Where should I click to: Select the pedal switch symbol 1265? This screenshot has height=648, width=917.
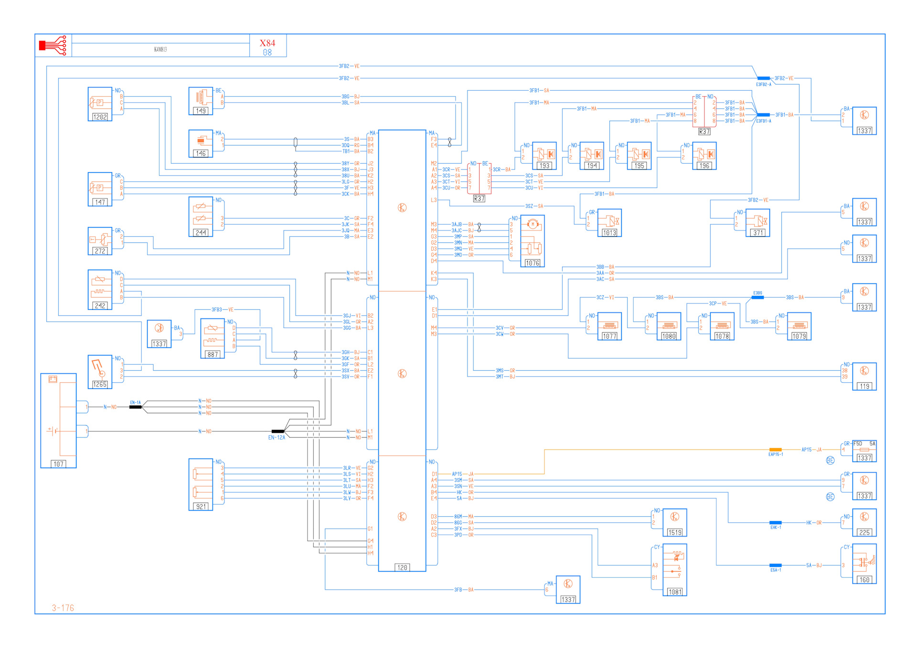100,371
